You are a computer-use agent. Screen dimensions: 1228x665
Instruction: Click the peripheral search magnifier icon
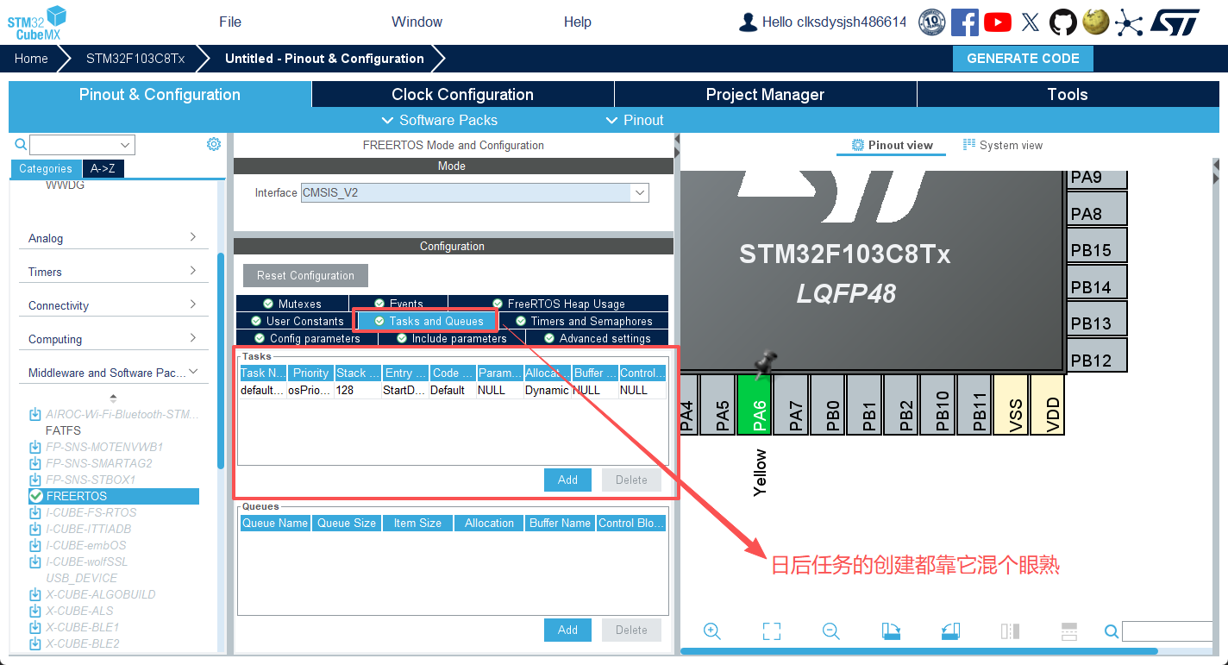pyautogui.click(x=21, y=145)
